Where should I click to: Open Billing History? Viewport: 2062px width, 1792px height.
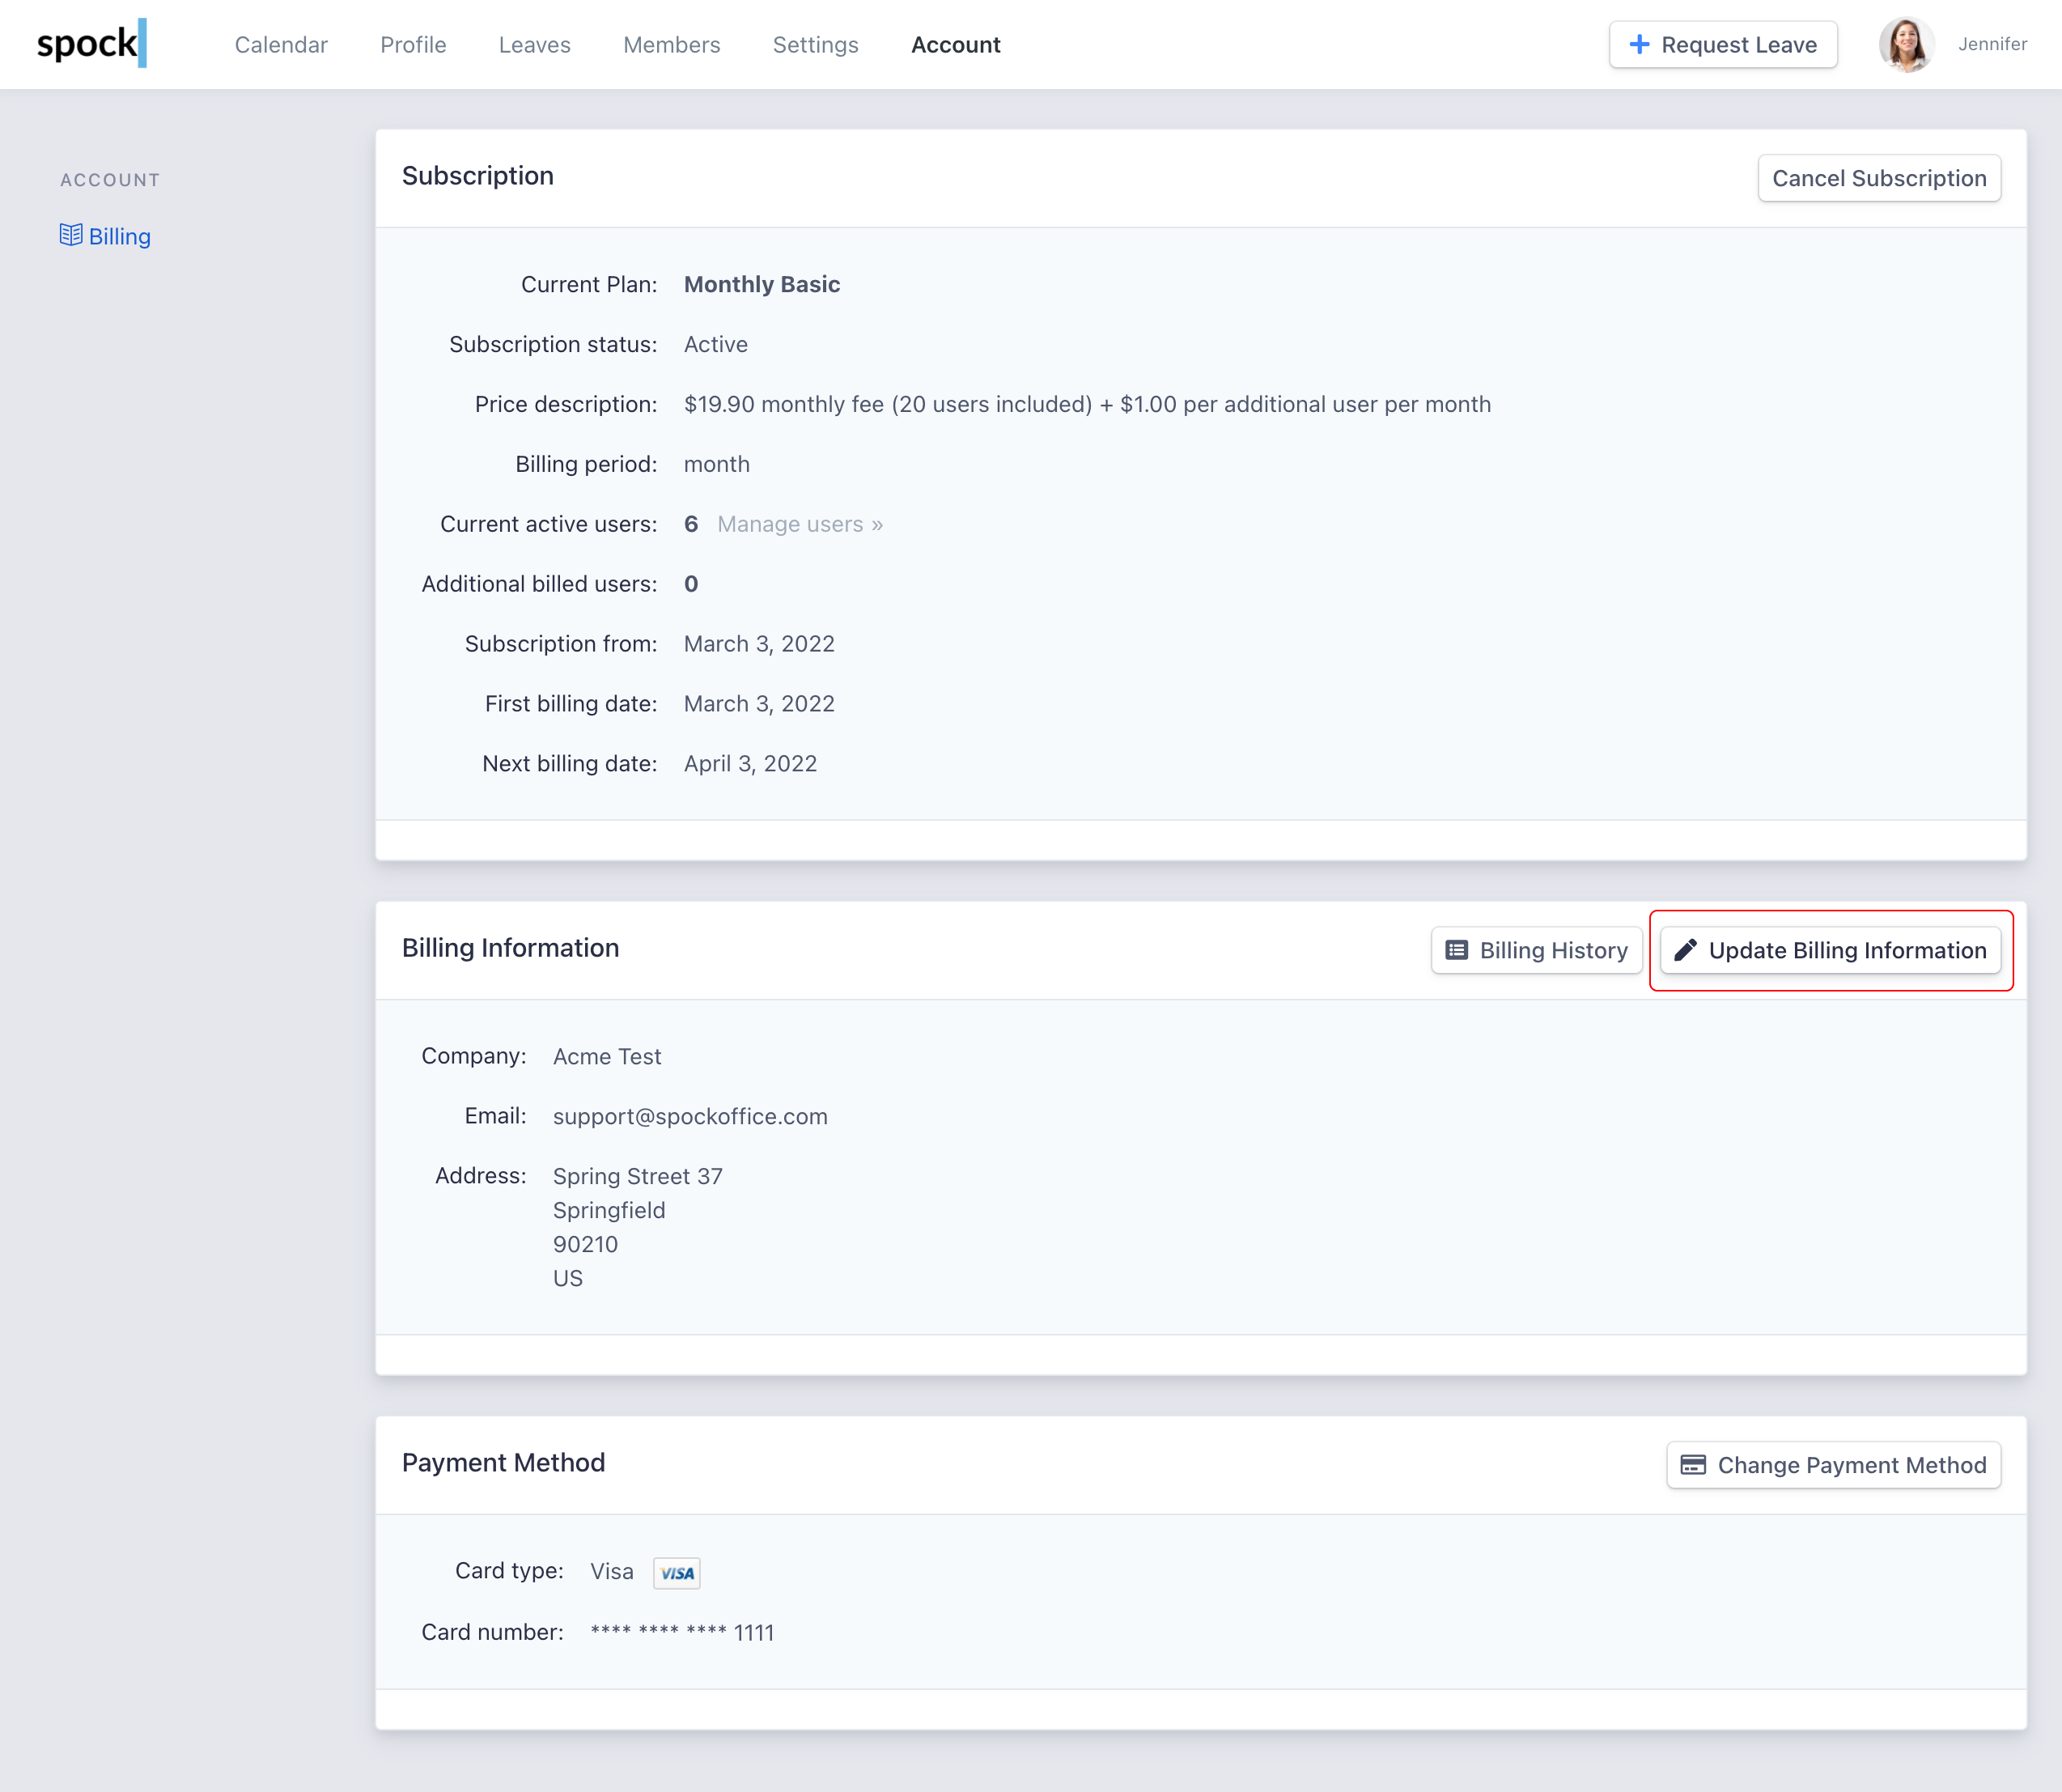pyautogui.click(x=1537, y=950)
